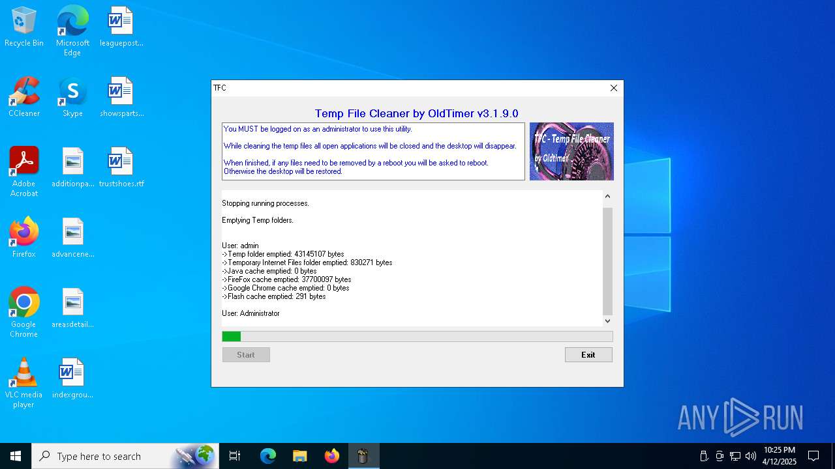Viewport: 835px width, 469px height.
Task: Open File Explorer from the taskbar
Action: click(299, 456)
